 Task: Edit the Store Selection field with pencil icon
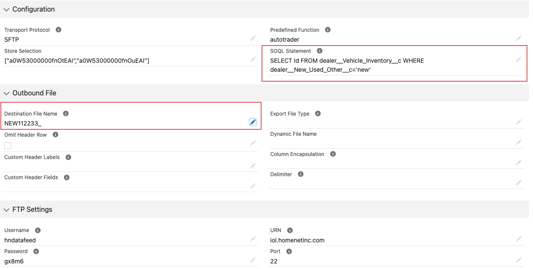coord(253,59)
